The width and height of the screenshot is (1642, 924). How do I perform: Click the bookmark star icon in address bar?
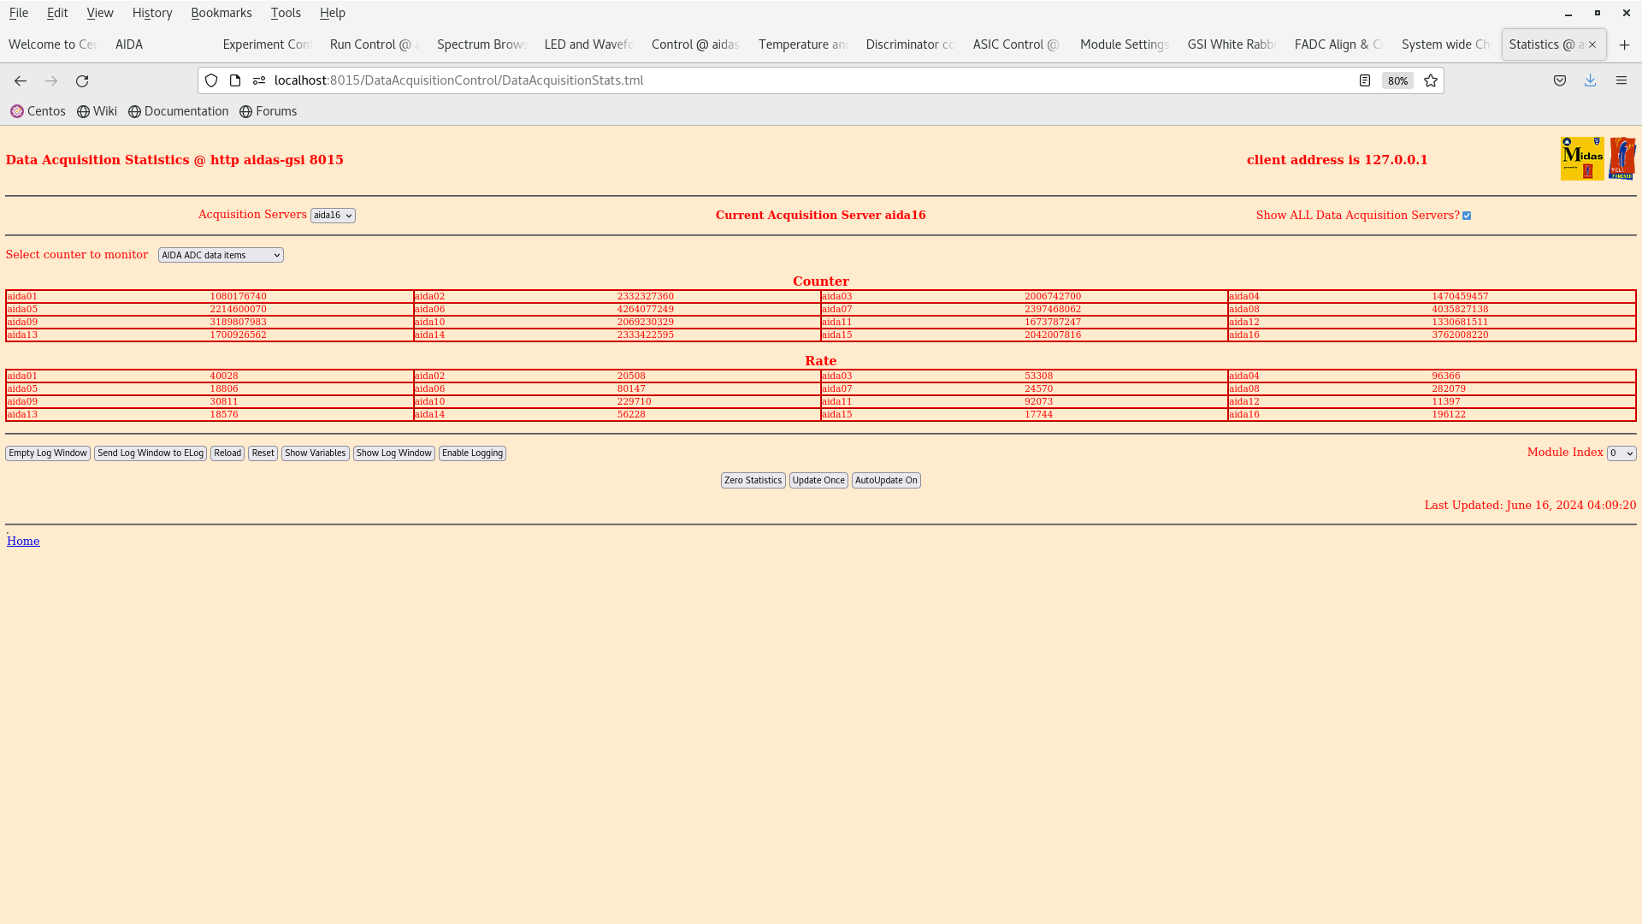pyautogui.click(x=1431, y=80)
